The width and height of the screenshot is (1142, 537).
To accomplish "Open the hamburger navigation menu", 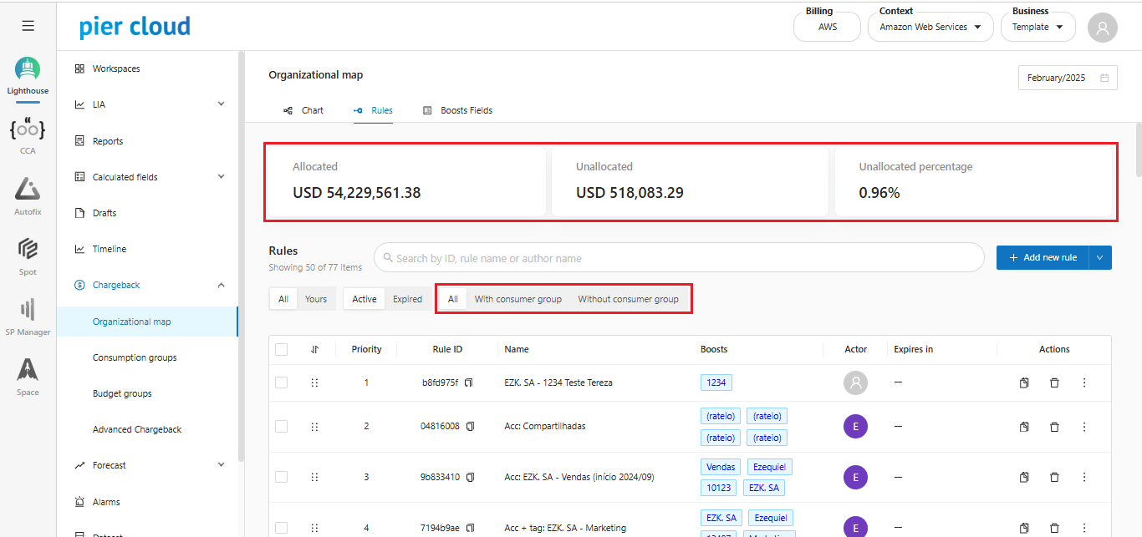I will pyautogui.click(x=28, y=26).
